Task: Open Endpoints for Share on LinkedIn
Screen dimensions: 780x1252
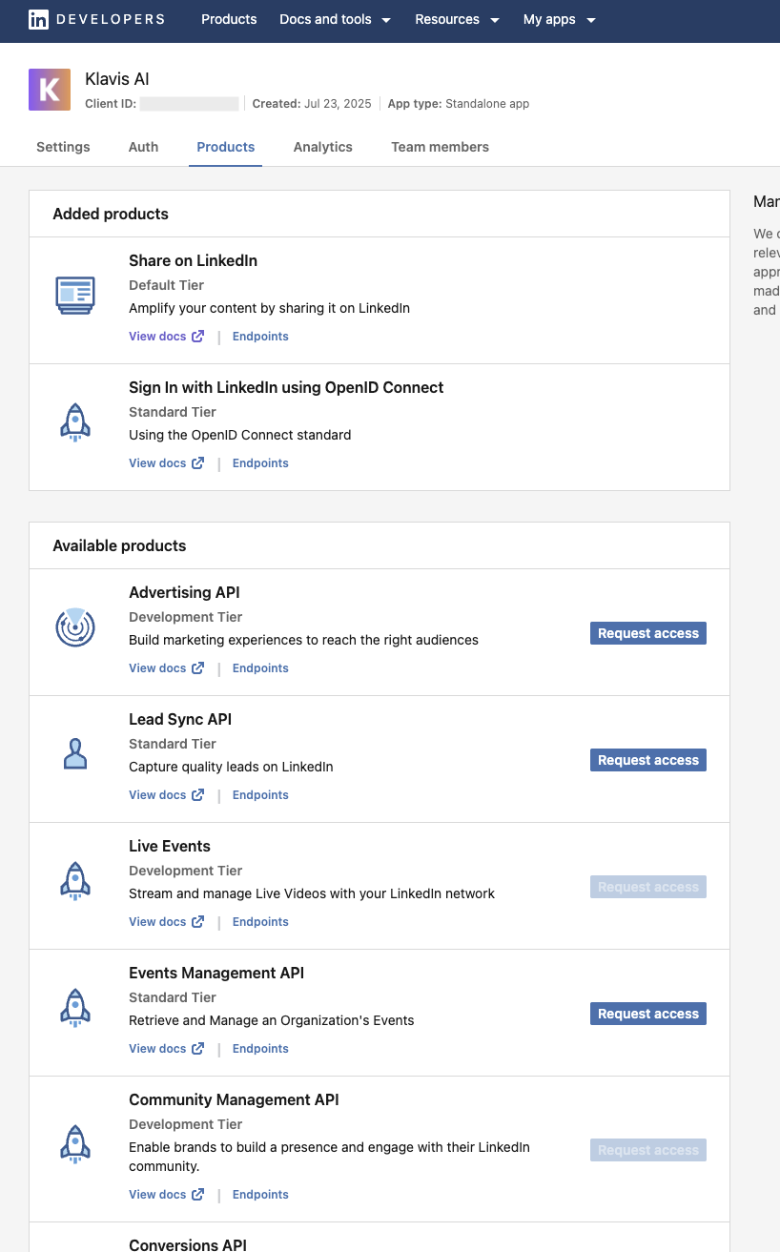Action: coord(260,337)
